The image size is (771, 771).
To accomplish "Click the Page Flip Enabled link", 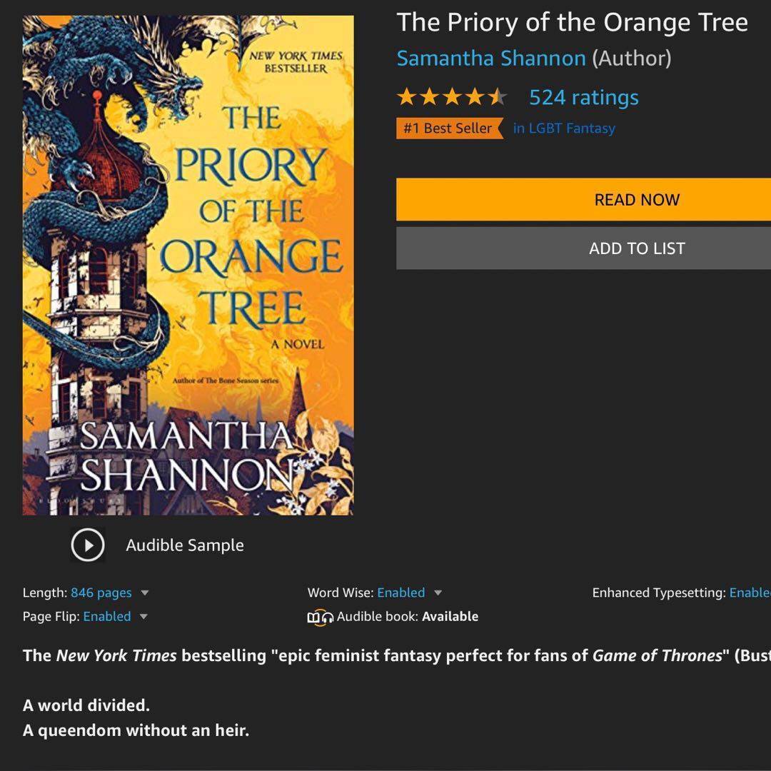I will (x=107, y=617).
